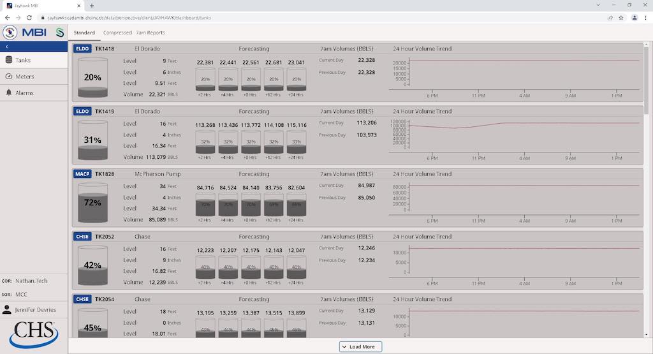Image resolution: width=653 pixels, height=354 pixels.
Task: Click TK1828 +12 Hrs forecast tank
Action: pyautogui.click(x=274, y=205)
